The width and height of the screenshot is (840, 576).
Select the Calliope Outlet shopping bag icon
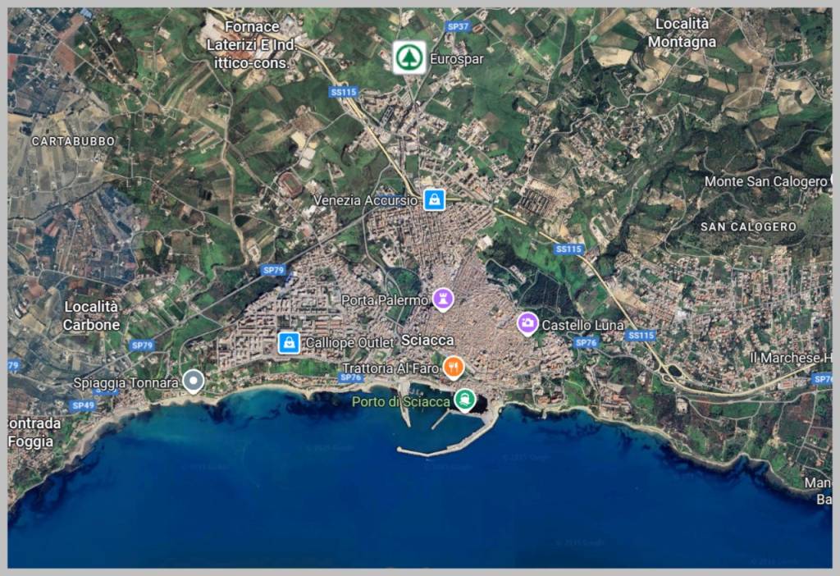pos(289,342)
